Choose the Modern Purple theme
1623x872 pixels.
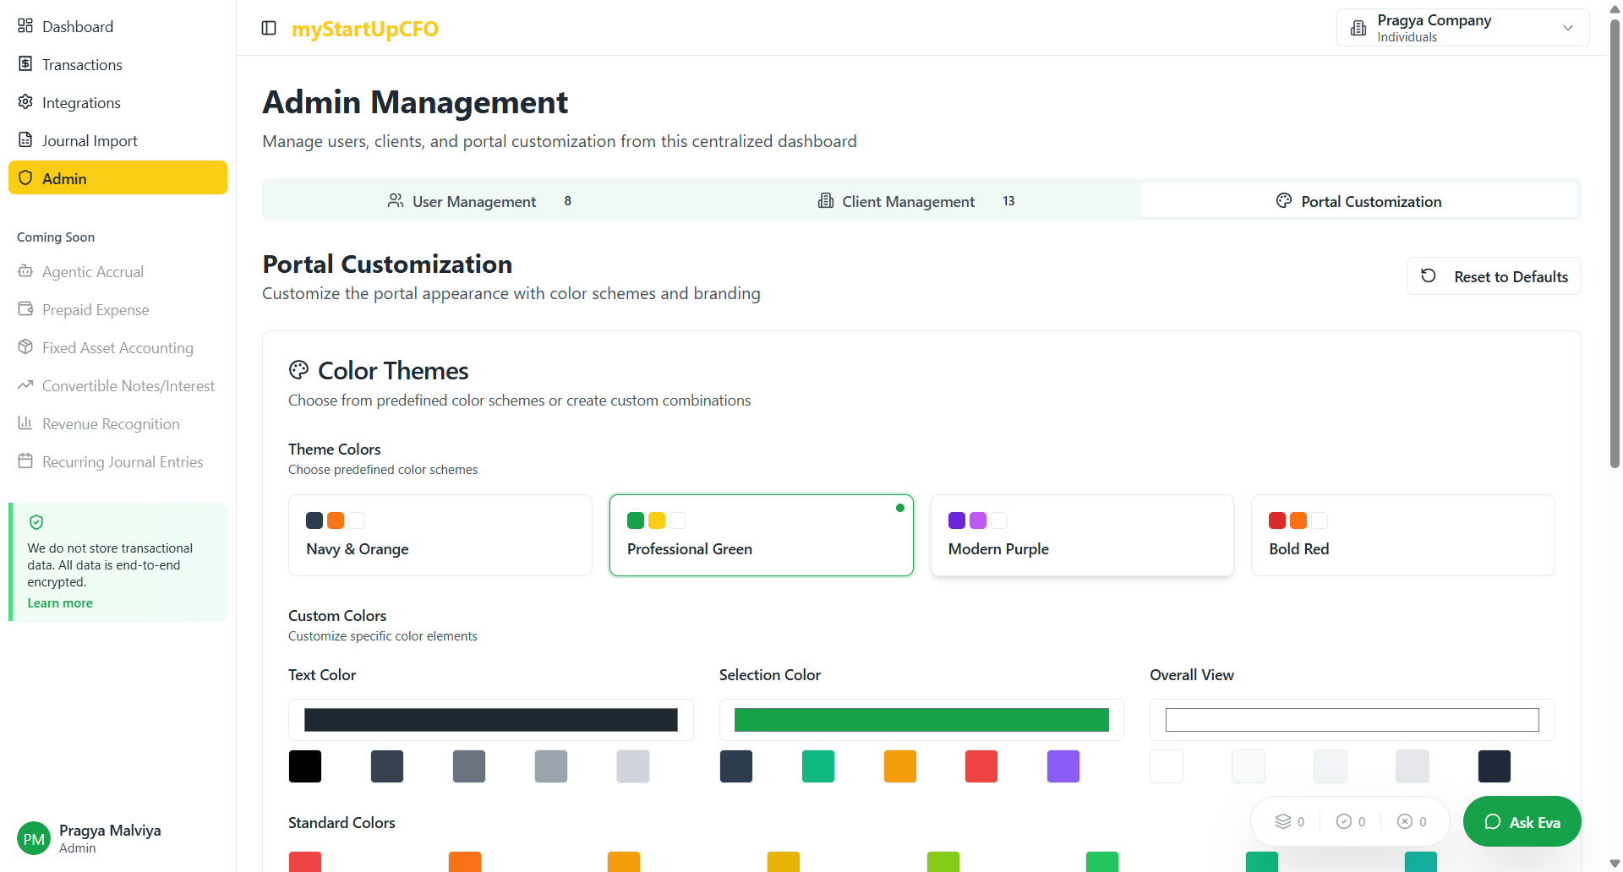tap(1081, 535)
